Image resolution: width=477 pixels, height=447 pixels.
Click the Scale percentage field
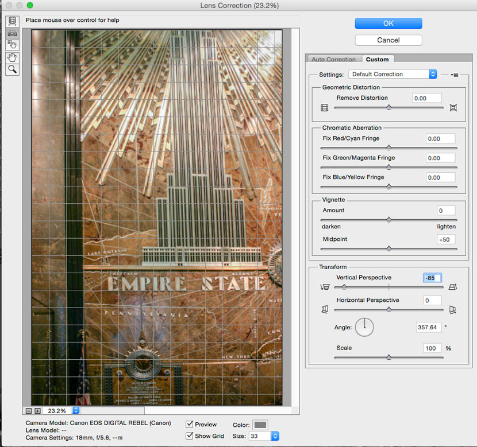click(432, 348)
